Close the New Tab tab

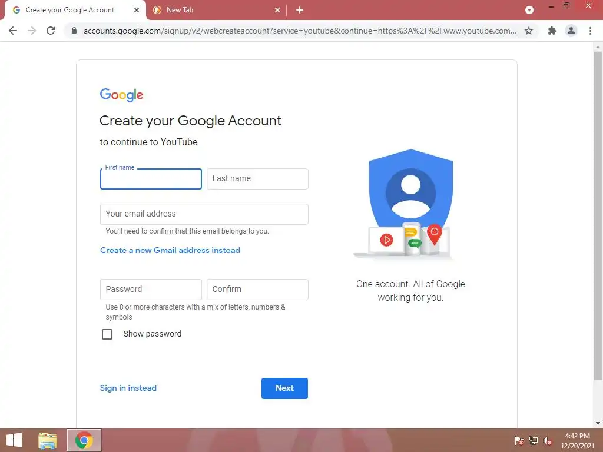pos(277,10)
